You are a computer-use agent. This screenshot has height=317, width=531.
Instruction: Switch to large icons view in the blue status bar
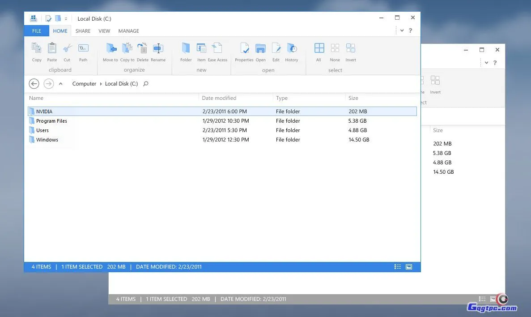click(x=409, y=267)
